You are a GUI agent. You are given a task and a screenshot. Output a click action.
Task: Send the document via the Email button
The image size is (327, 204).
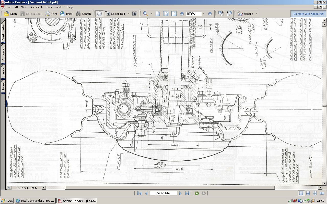(66, 14)
